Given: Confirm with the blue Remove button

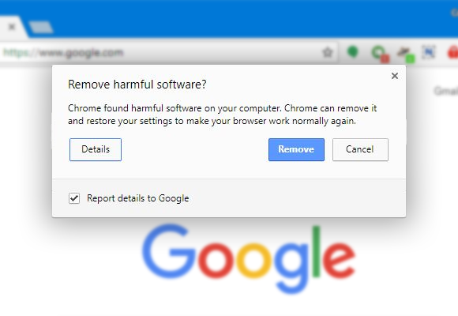Looking at the screenshot, I should [296, 149].
